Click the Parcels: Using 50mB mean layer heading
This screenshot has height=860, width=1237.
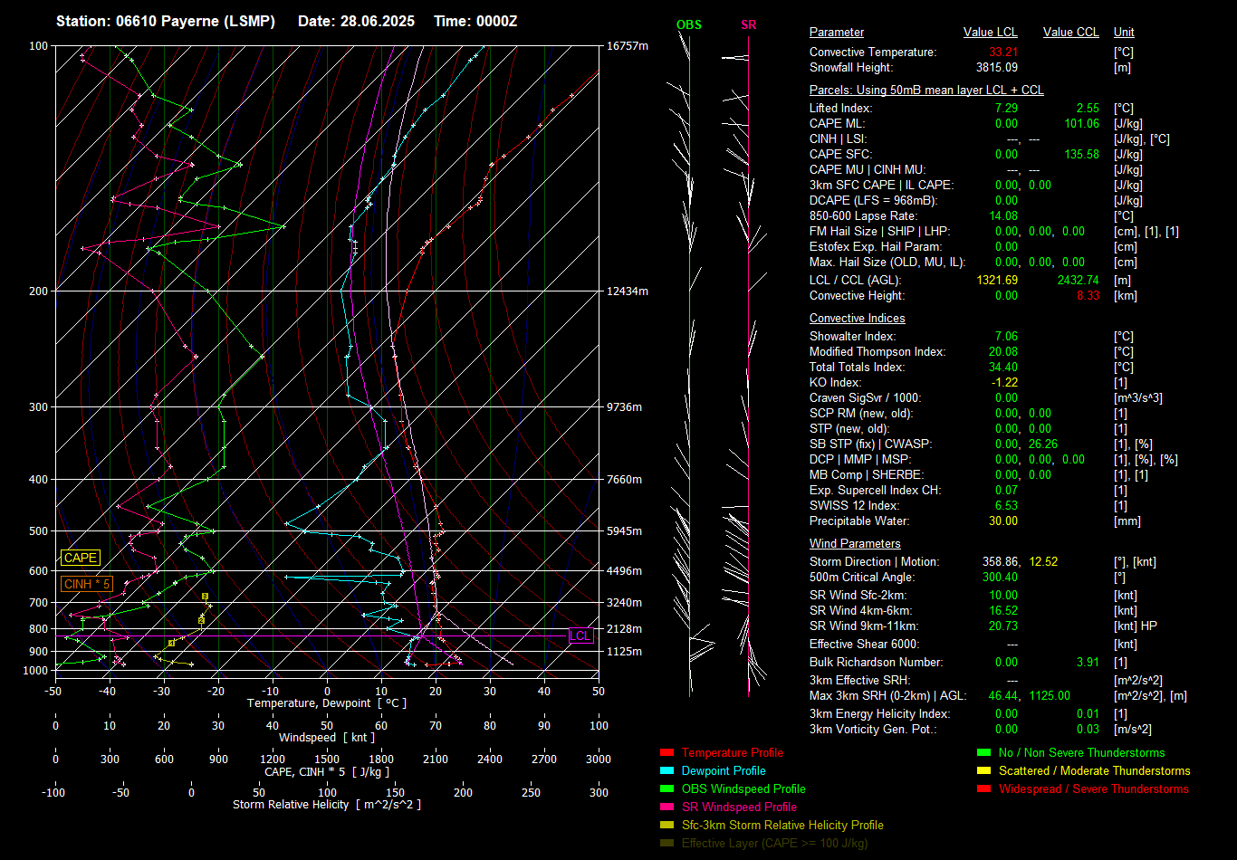[925, 91]
